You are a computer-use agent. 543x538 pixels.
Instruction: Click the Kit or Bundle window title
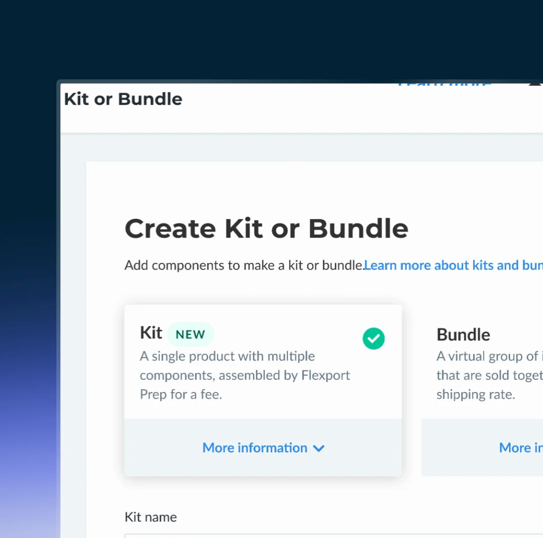coord(123,99)
